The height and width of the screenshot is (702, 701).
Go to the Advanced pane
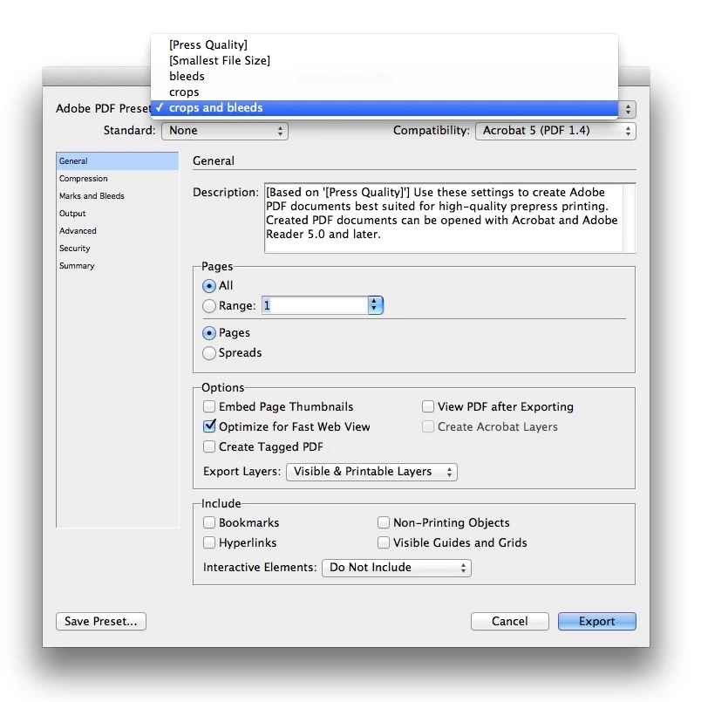[x=118, y=231]
